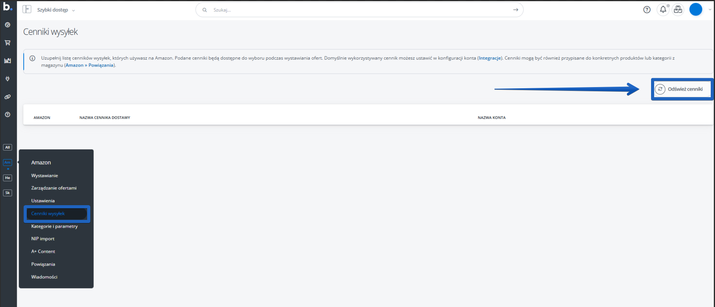Click the blue user avatar circle
Image resolution: width=715 pixels, height=307 pixels.
pos(696,10)
